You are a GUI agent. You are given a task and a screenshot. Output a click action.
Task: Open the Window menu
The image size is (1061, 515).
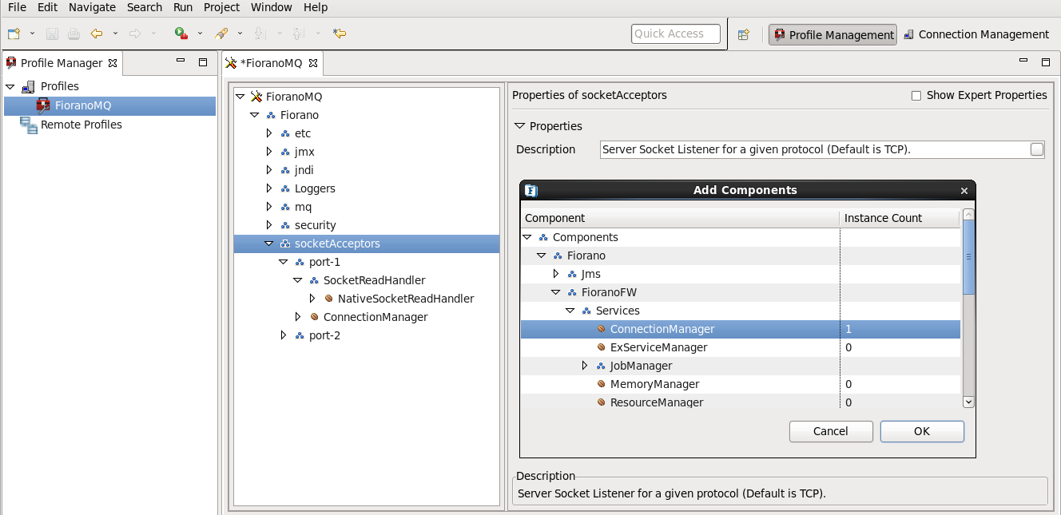(272, 7)
